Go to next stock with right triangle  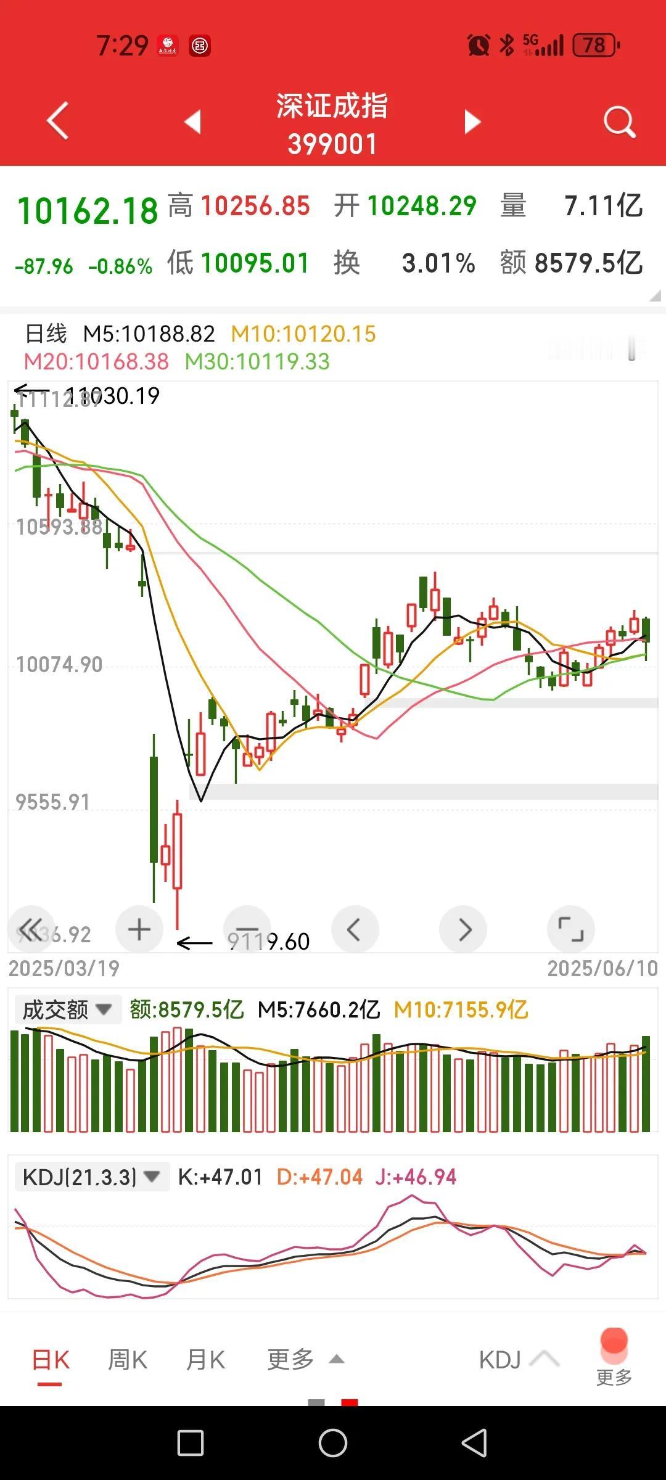[472, 121]
